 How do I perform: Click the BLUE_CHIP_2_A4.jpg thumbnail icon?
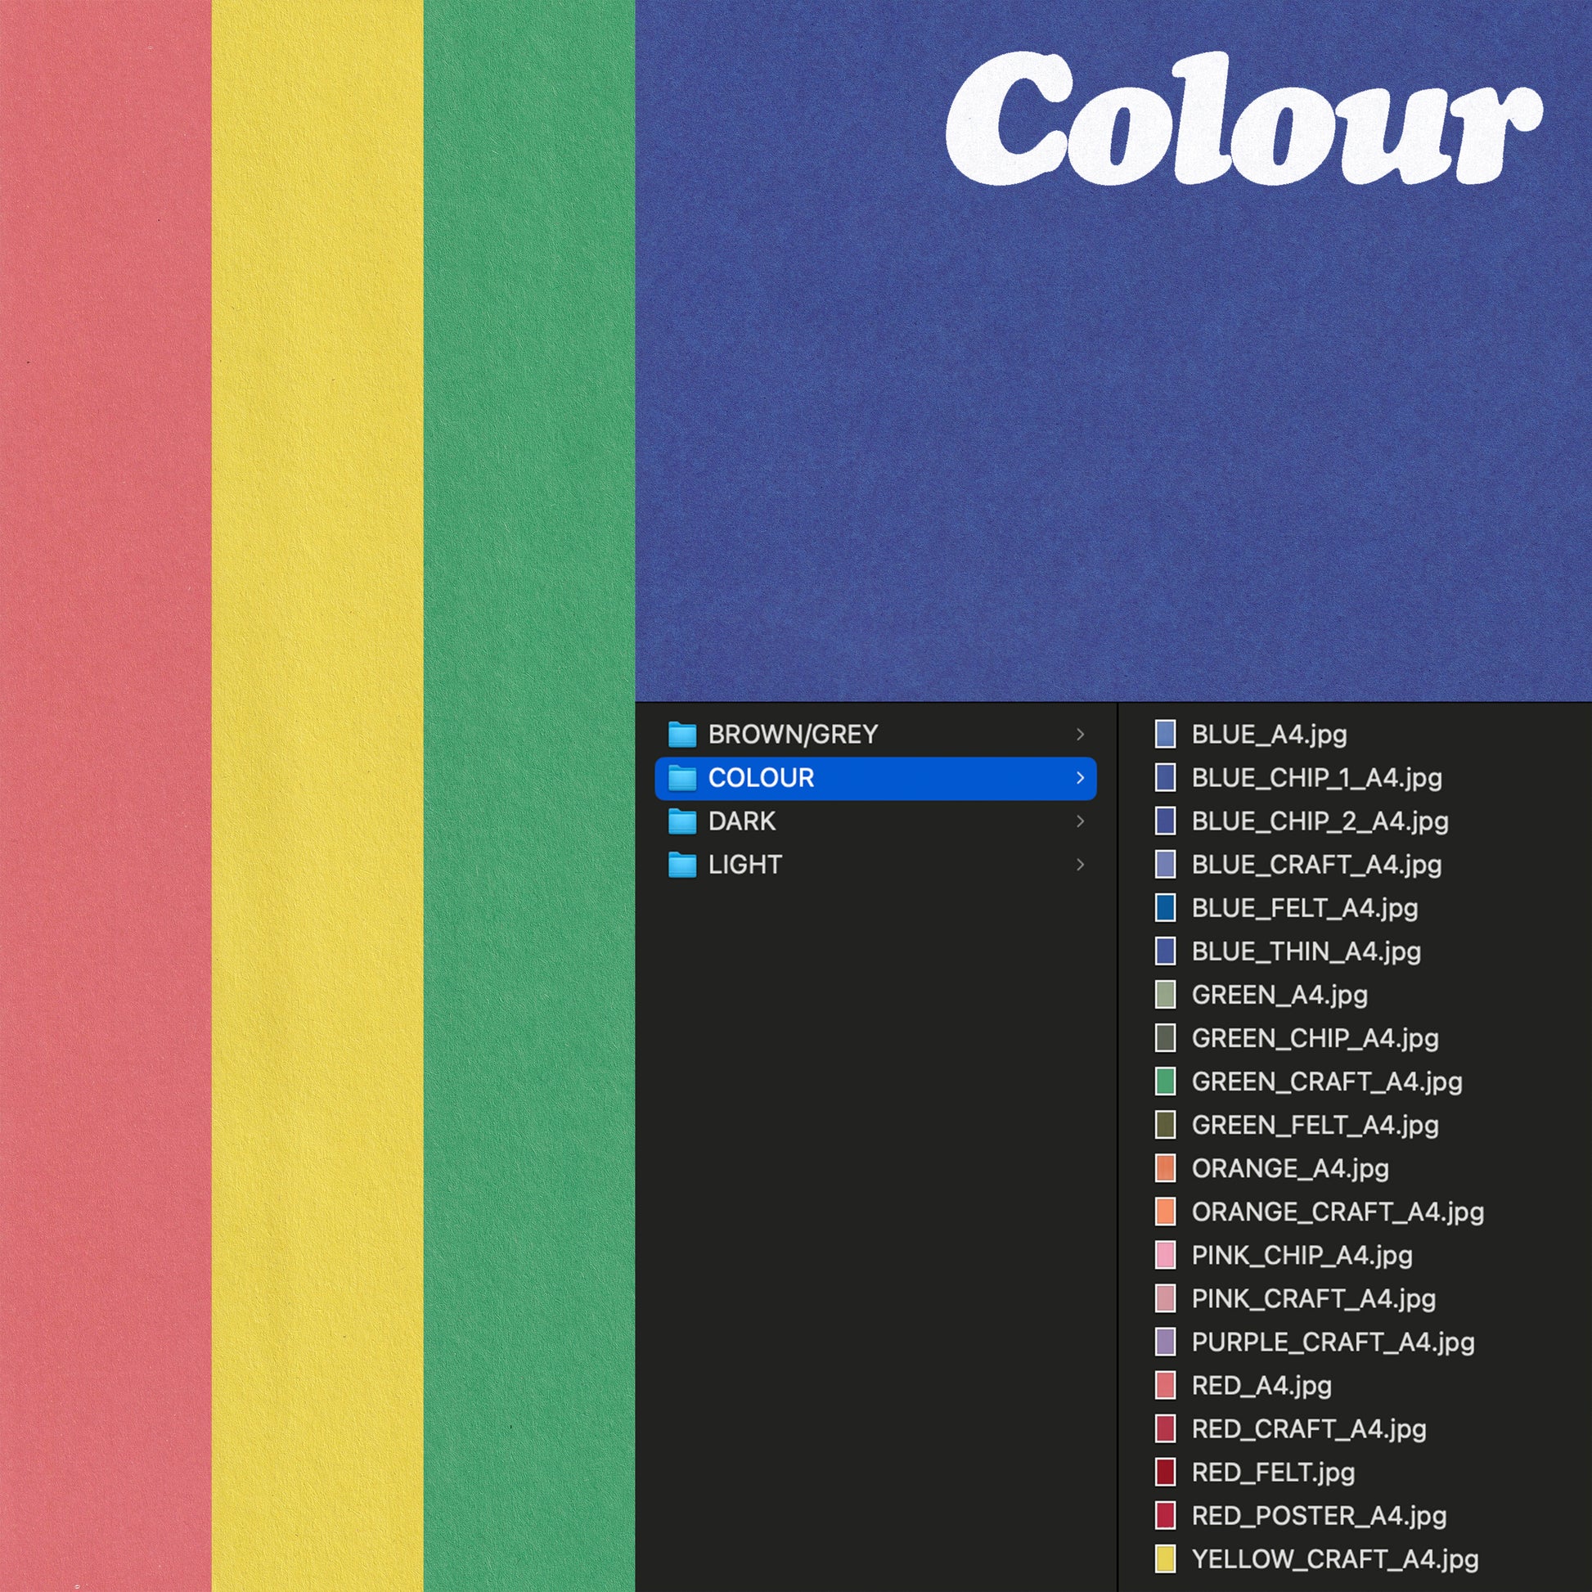pos(1165,821)
